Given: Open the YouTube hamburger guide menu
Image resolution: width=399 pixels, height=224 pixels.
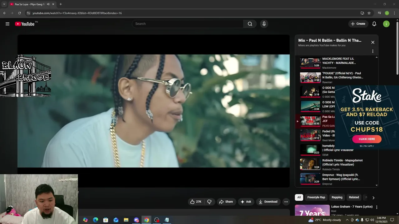Looking at the screenshot, I should point(7,24).
